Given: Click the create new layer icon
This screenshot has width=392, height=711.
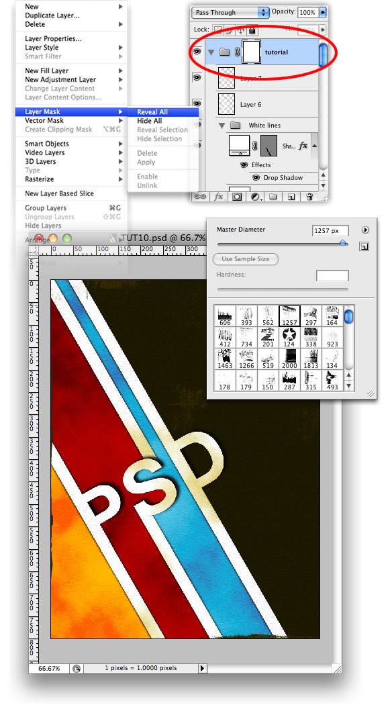Looking at the screenshot, I should 291,197.
